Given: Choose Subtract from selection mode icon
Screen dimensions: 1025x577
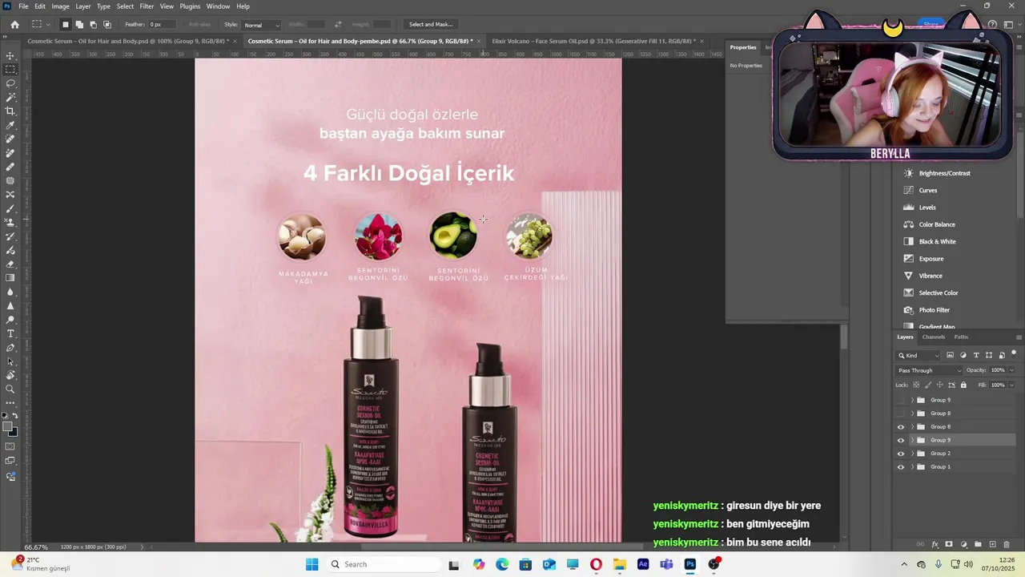Looking at the screenshot, I should [93, 24].
